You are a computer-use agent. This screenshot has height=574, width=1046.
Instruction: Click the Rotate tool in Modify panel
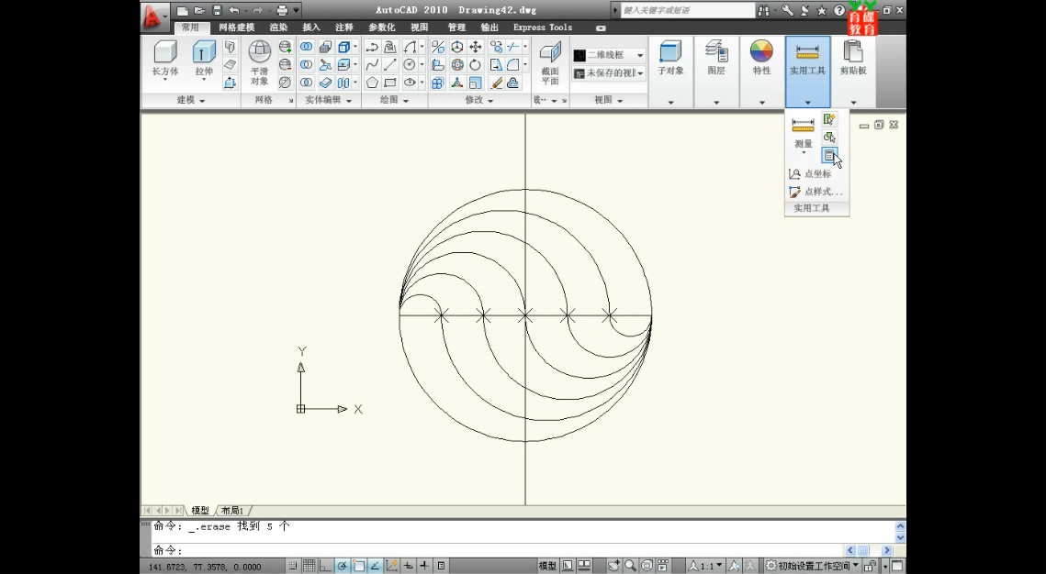click(476, 64)
